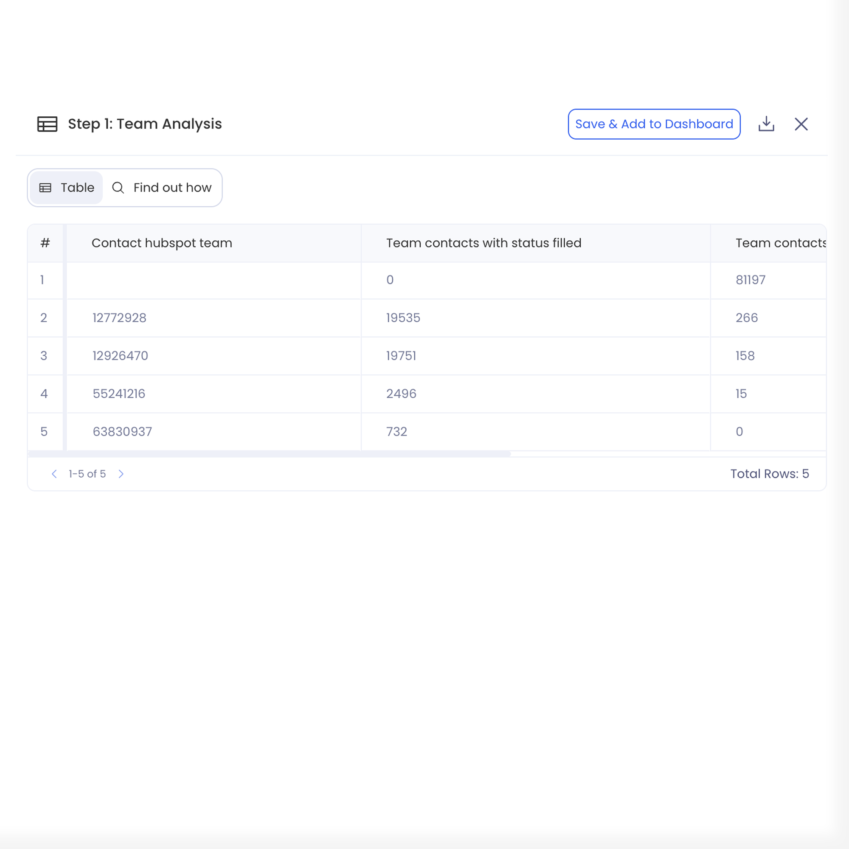
Task: Click the horizontal table scrollbar
Action: [269, 453]
